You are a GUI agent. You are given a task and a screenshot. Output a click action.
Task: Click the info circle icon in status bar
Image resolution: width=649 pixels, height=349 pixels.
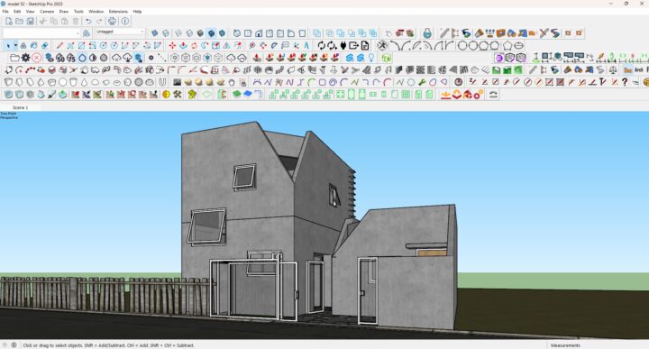click(14, 344)
